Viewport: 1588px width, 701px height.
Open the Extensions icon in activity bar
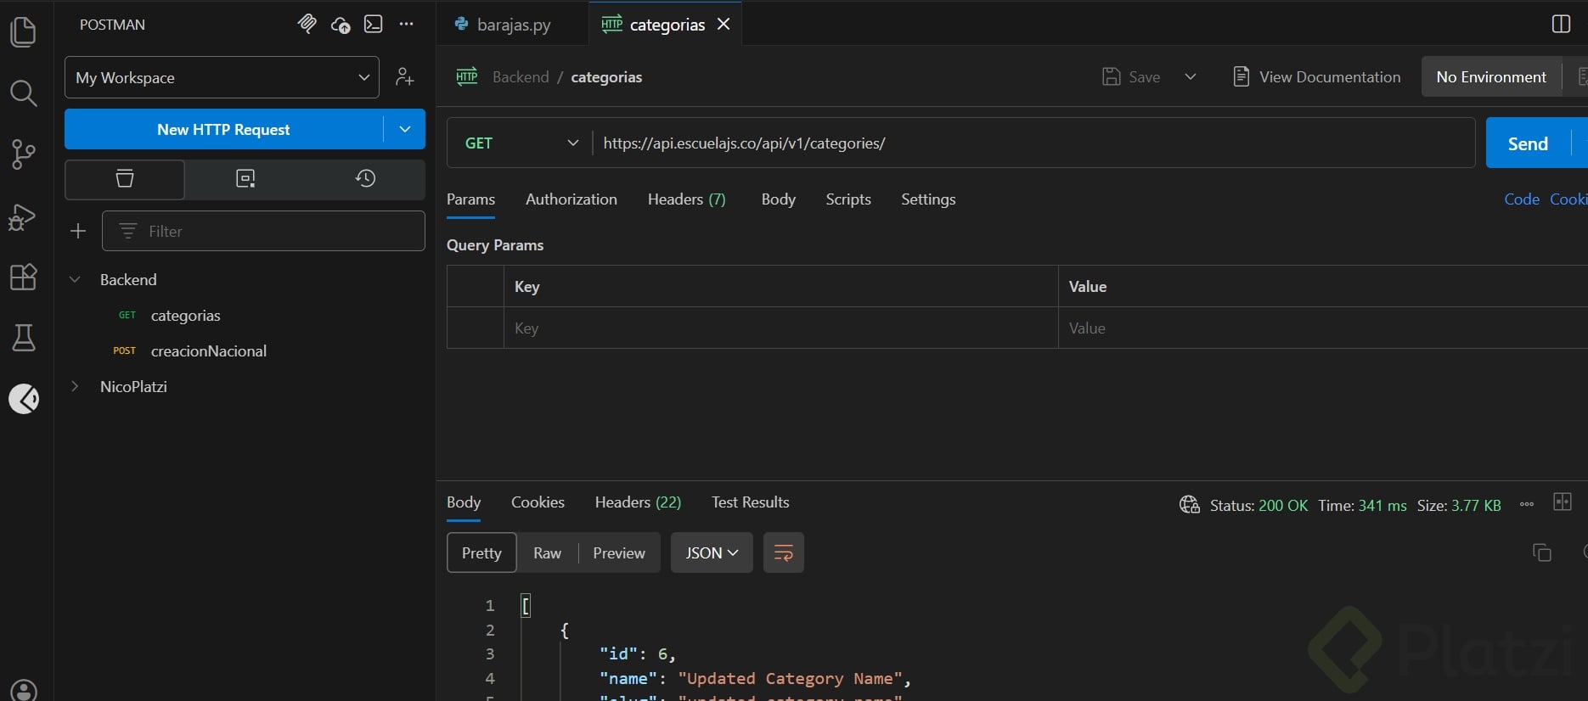pyautogui.click(x=23, y=277)
